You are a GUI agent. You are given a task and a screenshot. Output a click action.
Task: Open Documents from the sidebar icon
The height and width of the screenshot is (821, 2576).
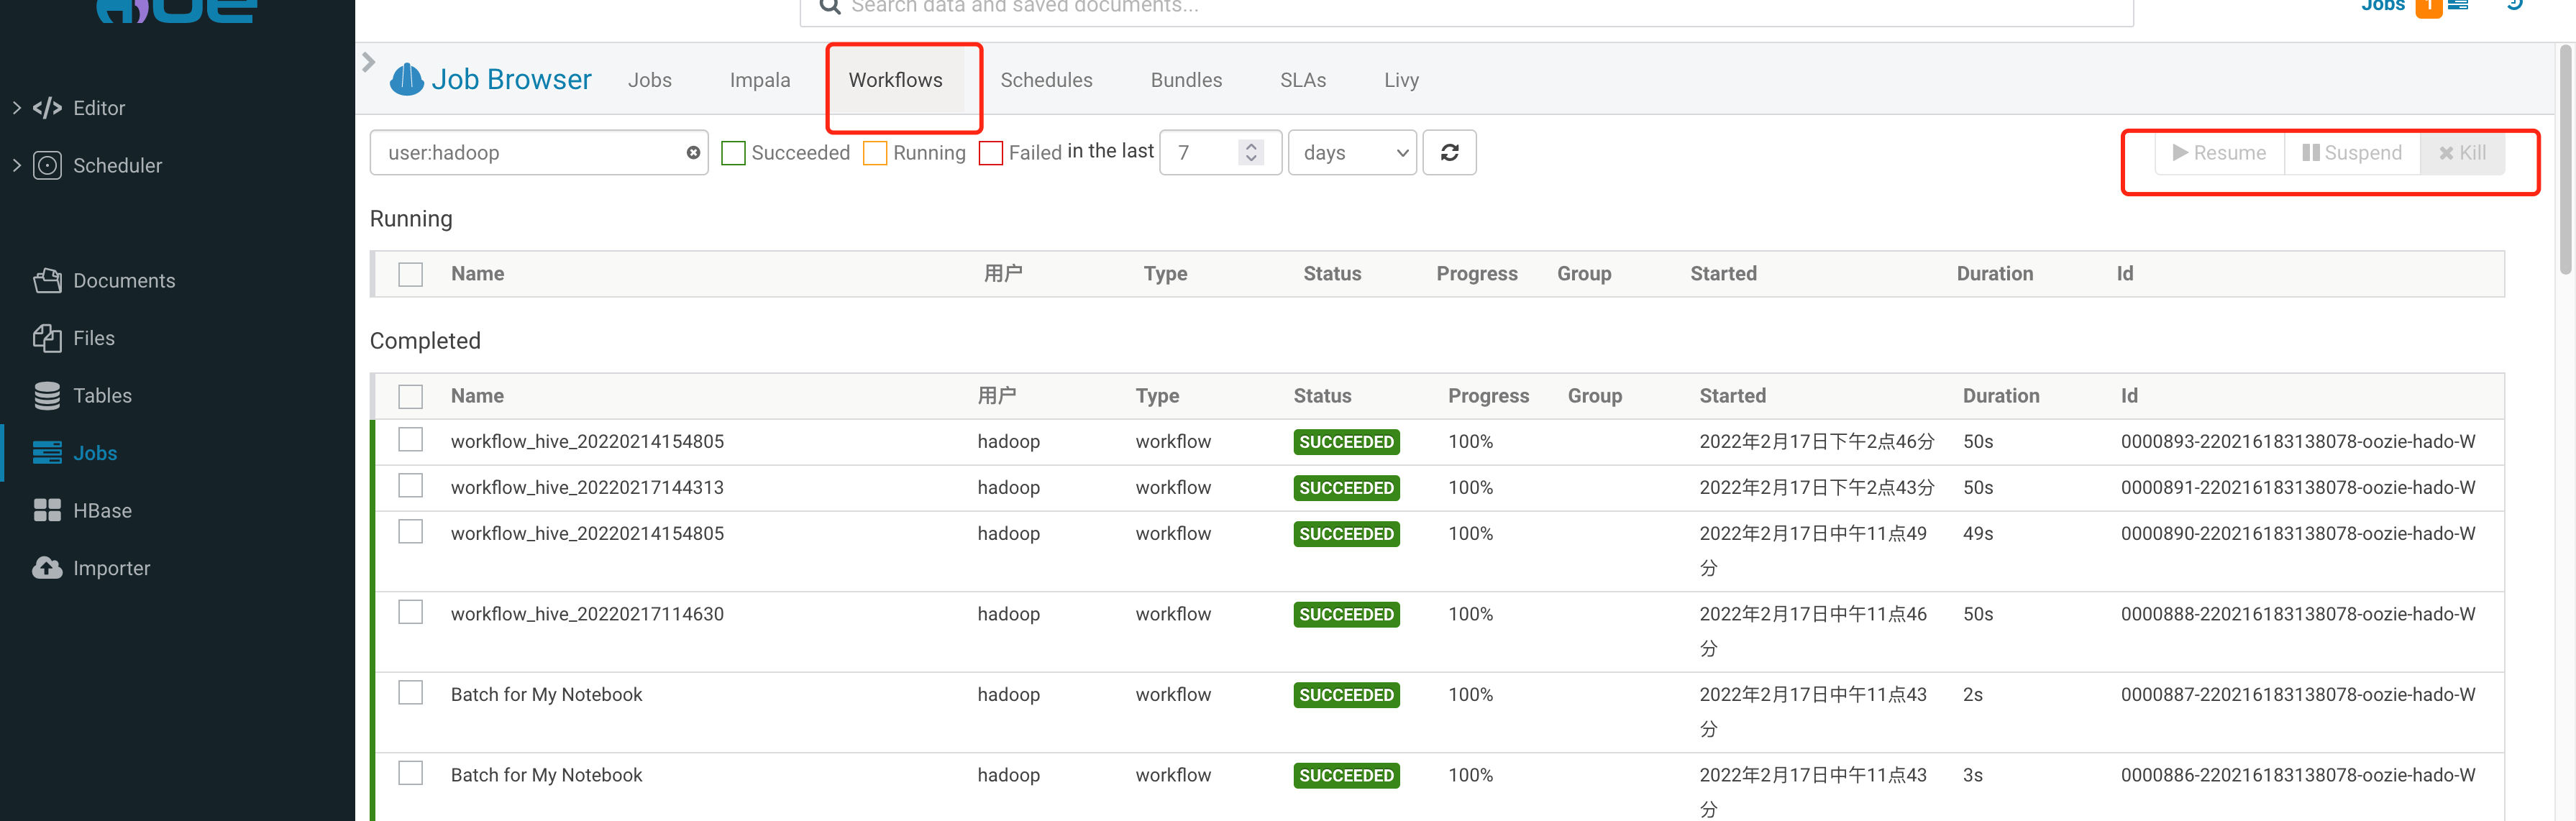(x=47, y=280)
